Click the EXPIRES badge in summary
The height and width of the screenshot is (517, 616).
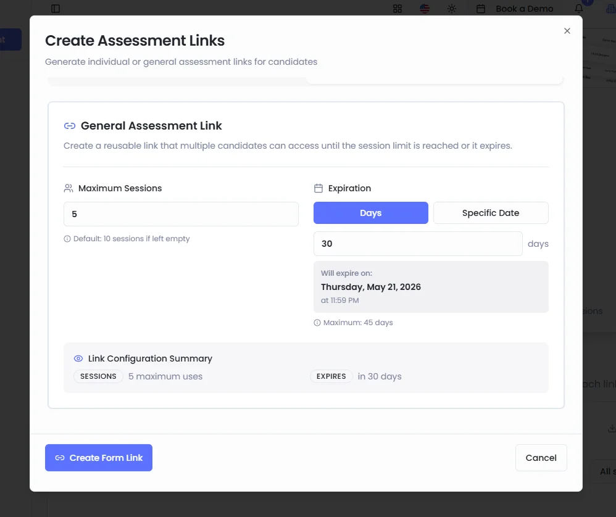coord(331,376)
